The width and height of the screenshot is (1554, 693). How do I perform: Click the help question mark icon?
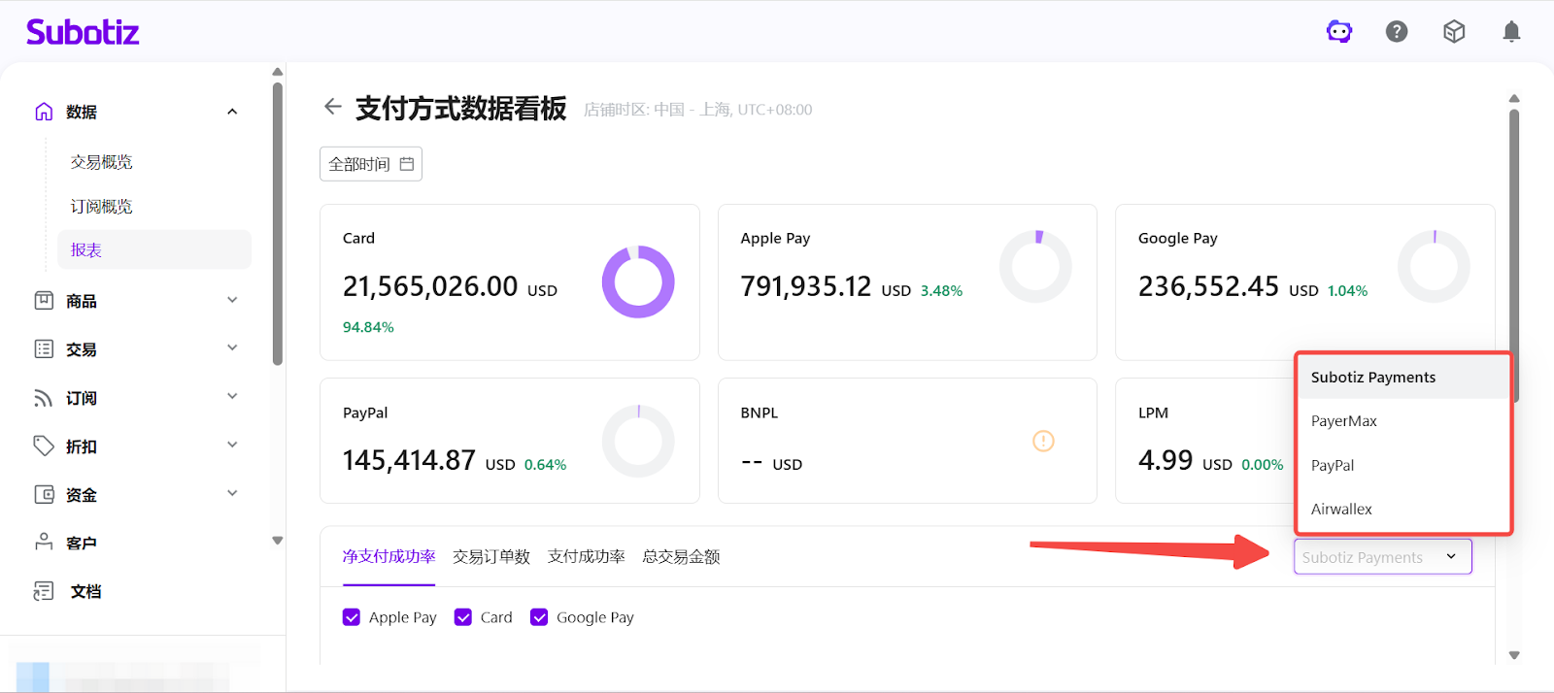click(1397, 32)
